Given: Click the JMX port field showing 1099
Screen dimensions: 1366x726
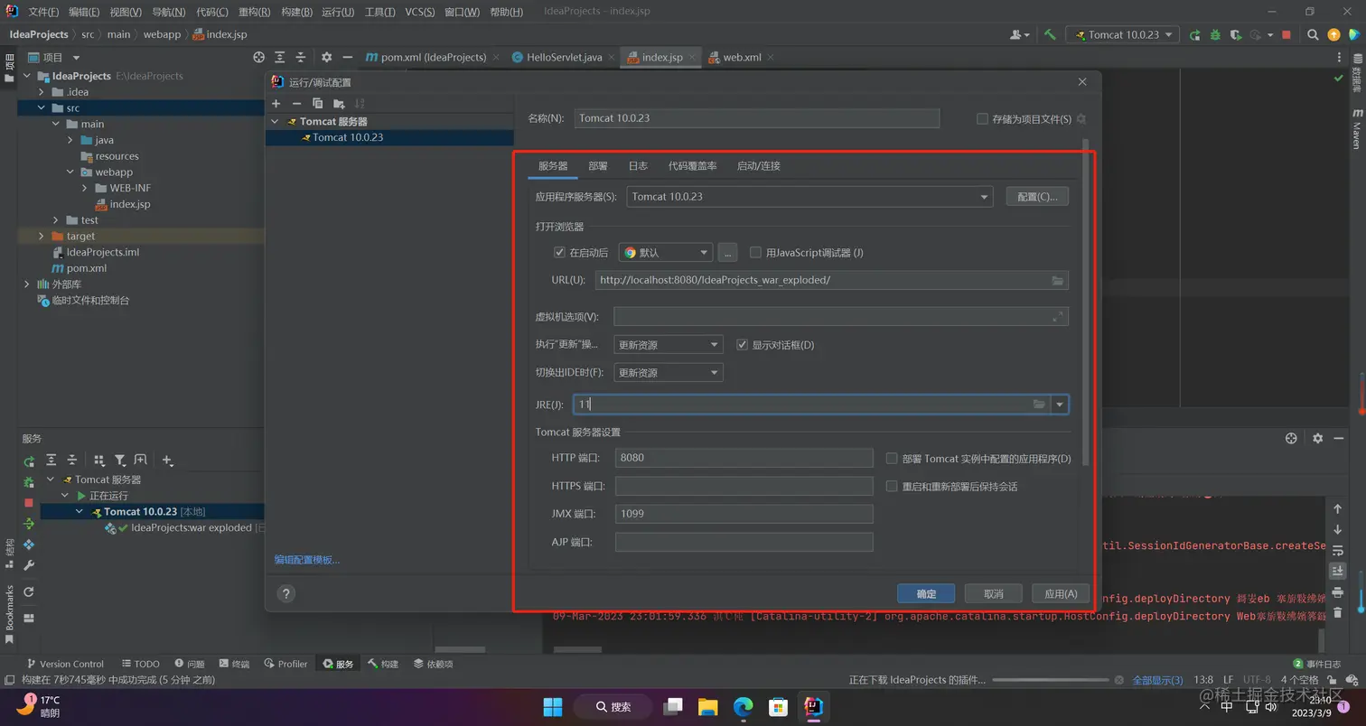Looking at the screenshot, I should click(744, 514).
